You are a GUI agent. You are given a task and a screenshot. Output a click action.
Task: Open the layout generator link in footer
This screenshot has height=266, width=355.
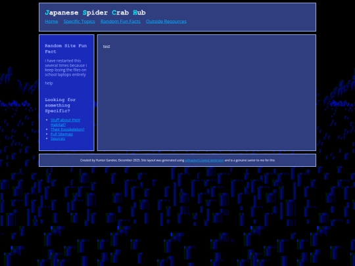(x=204, y=160)
